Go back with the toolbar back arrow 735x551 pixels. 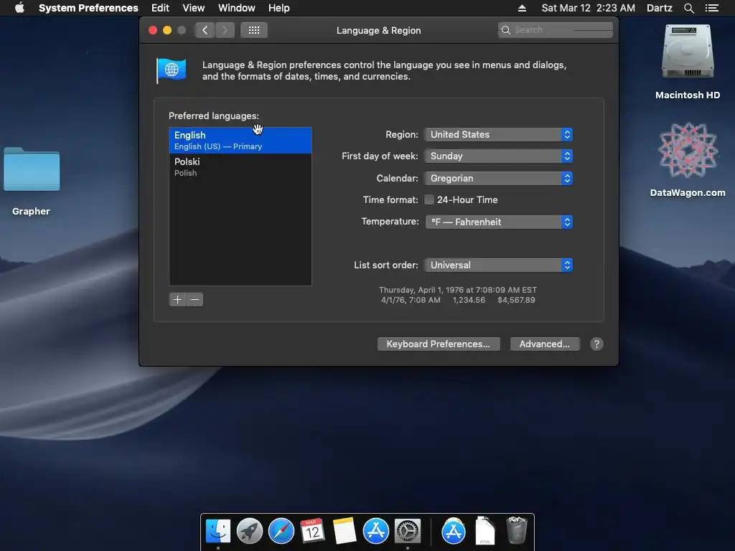pyautogui.click(x=205, y=30)
